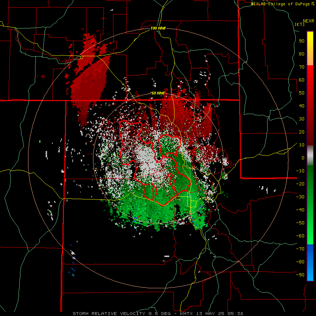The height and width of the screenshot is (316, 316).
Task: Click the NEXLAB-College of DuPage credit text
Action: click(281, 4)
